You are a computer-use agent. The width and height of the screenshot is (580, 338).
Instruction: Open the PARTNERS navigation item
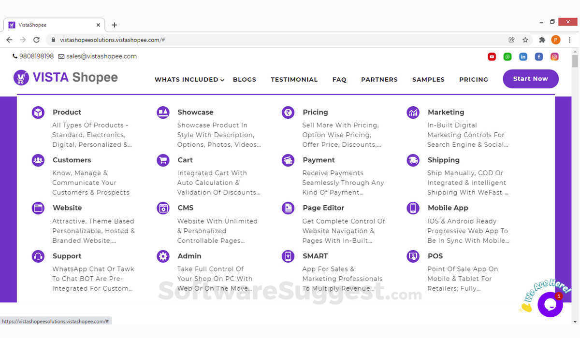coord(379,80)
